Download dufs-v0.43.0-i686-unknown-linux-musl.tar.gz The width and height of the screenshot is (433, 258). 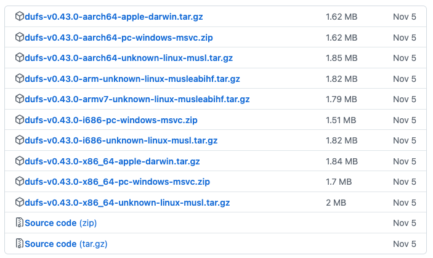click(121, 140)
